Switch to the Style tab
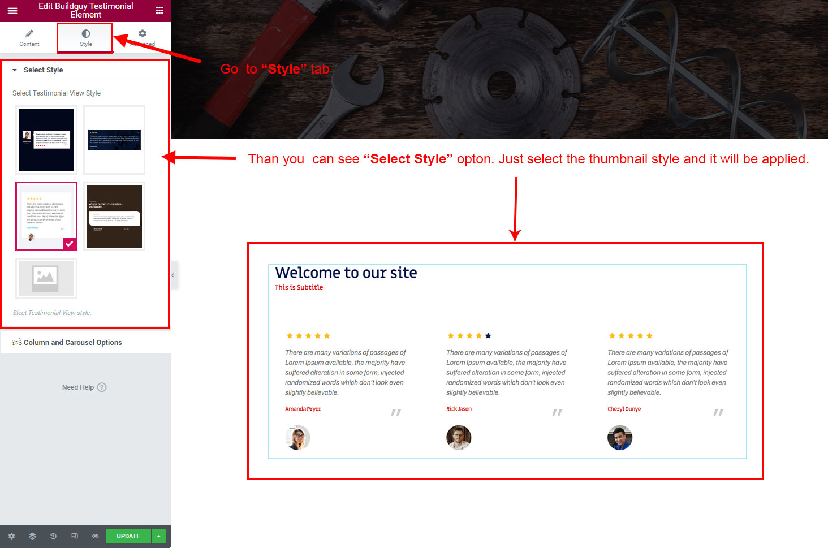 tap(85, 38)
